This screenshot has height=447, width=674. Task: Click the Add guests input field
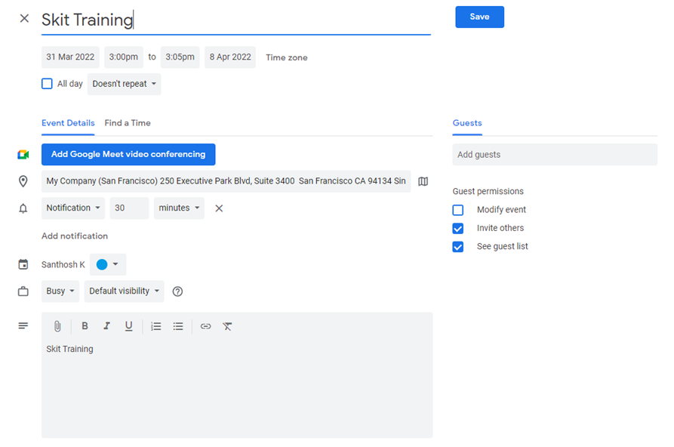555,155
